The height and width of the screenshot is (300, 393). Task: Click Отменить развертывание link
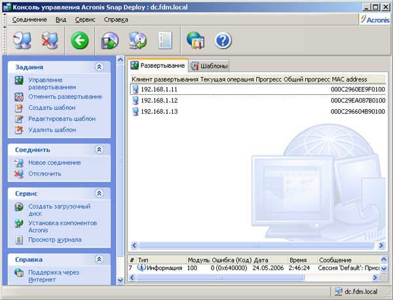[65, 97]
